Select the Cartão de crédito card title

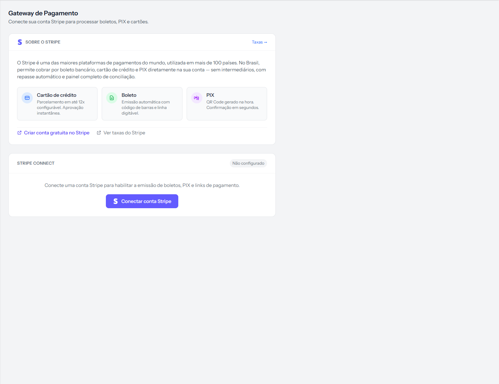(x=56, y=95)
